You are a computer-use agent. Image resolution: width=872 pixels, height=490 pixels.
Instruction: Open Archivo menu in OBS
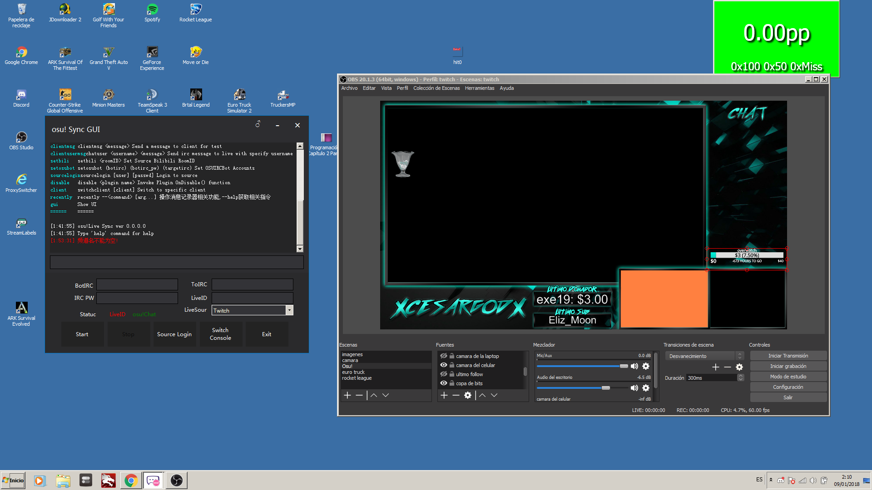(349, 88)
